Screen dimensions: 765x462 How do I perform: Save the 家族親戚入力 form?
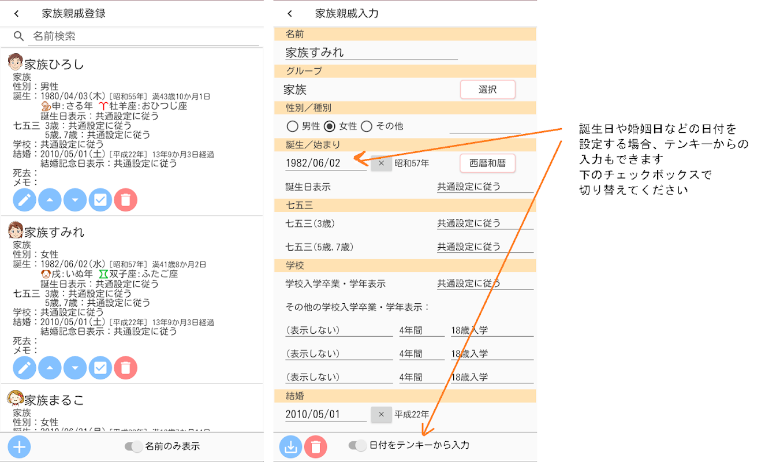pyautogui.click(x=291, y=446)
